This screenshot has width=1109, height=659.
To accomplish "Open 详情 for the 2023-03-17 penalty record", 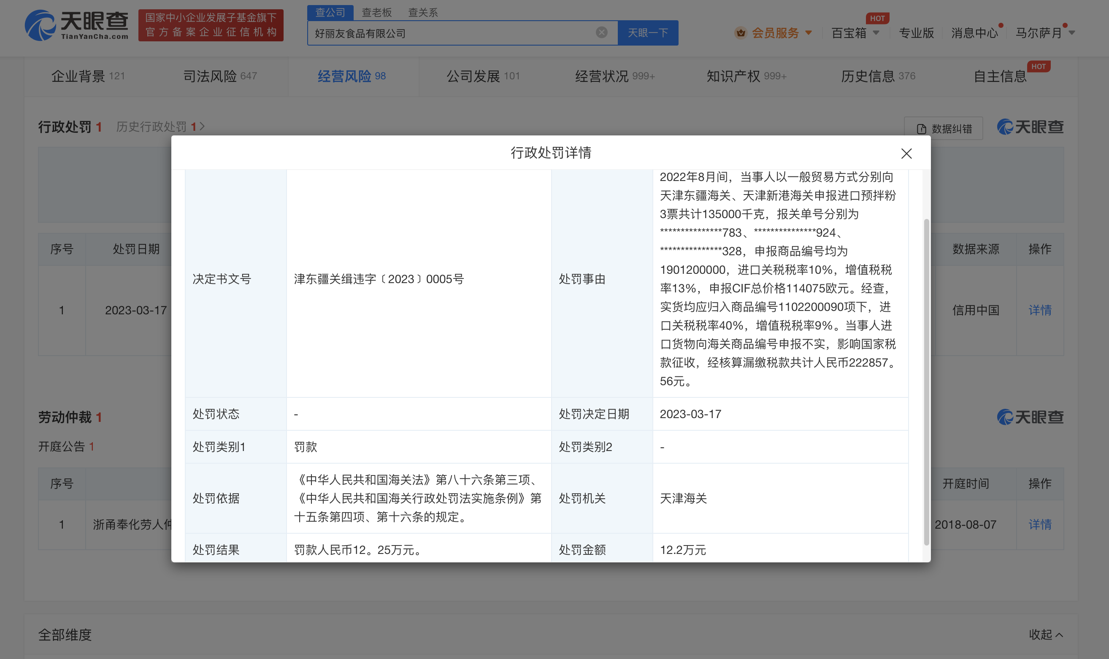I will tap(1040, 310).
